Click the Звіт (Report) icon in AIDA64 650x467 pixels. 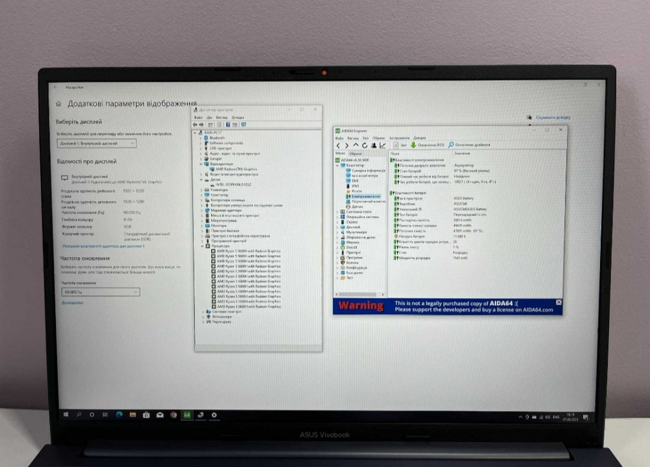coord(400,145)
